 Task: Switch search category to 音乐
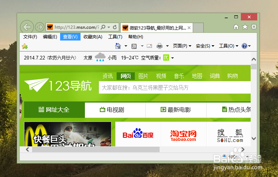coord(179,76)
